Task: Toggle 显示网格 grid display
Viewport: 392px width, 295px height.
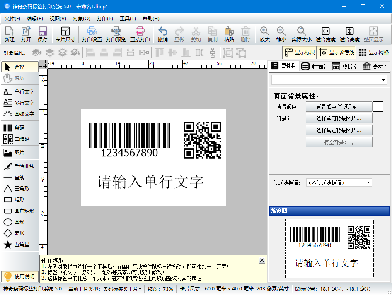Action: click(x=374, y=53)
